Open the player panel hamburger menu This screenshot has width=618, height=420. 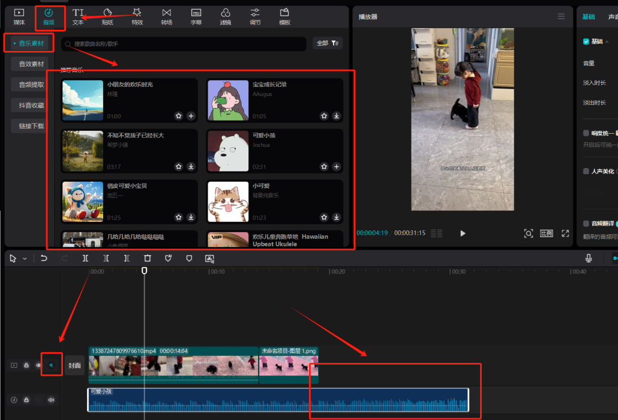point(561,17)
